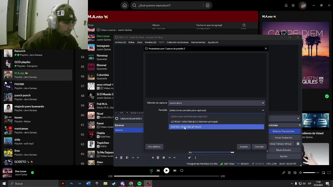Screen dimensions: 333x187
Task: Select Captura de pantalla 2 source
Action: point(131,118)
